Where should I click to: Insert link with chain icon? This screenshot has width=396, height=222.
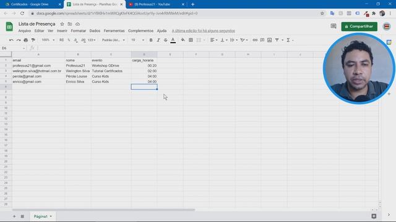point(255,40)
